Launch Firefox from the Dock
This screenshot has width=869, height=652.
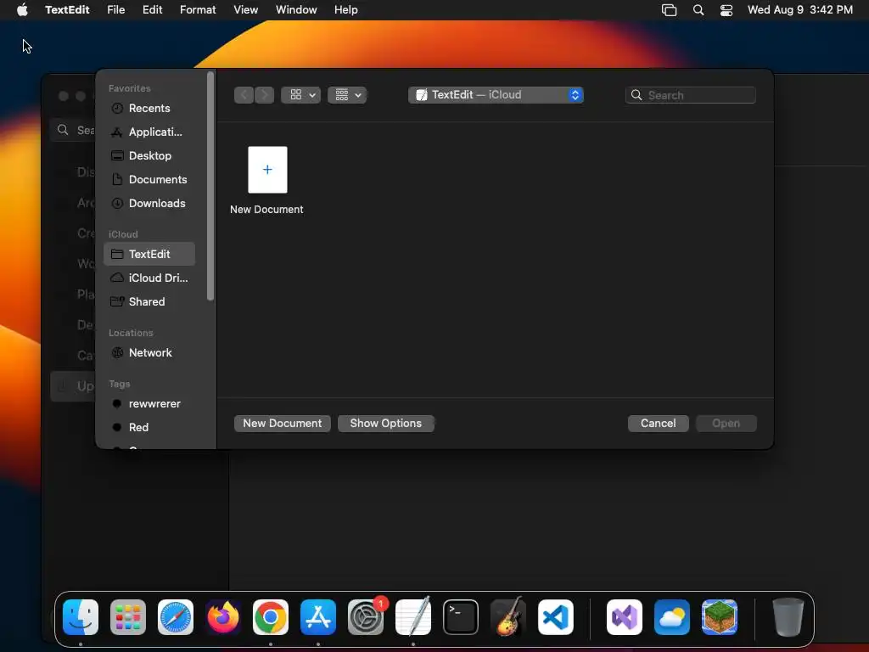[223, 617]
